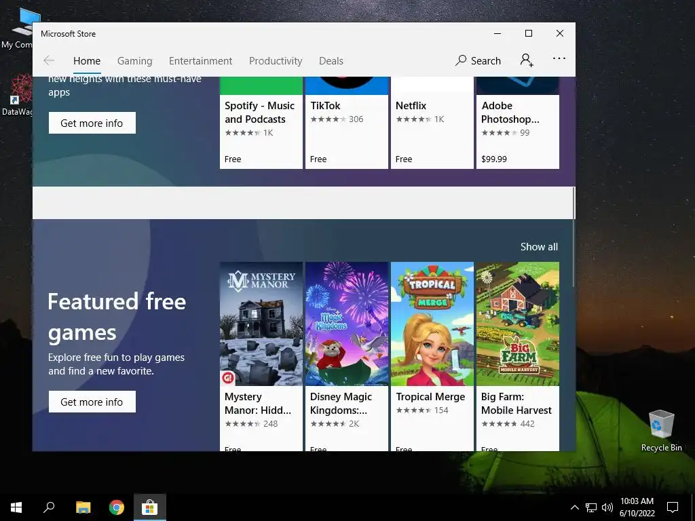
Task: Click the Mystery Manor: Hidd... title
Action: 258,403
